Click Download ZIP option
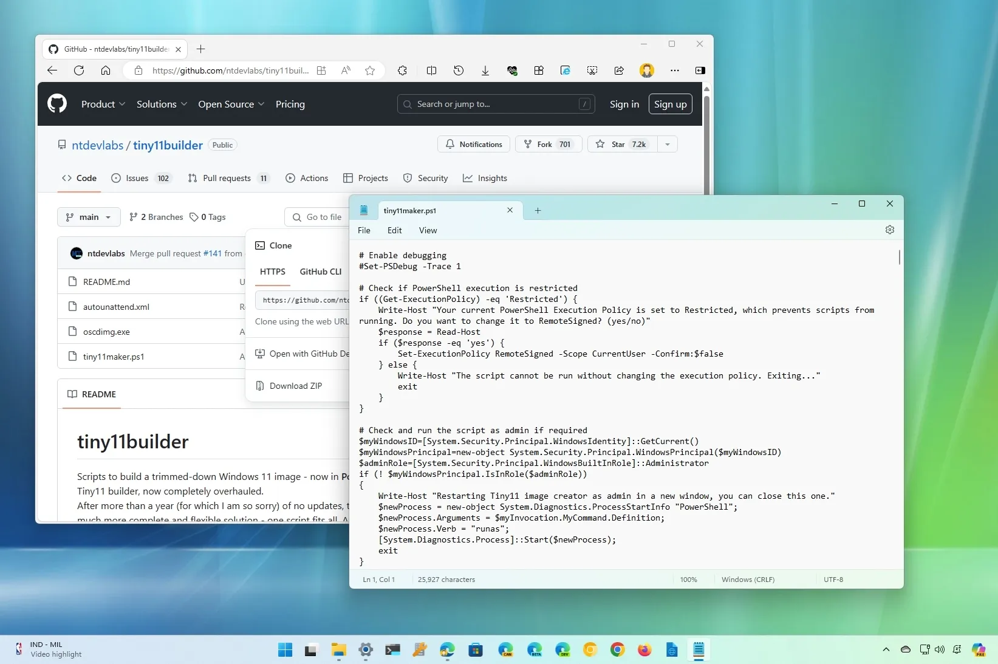This screenshot has width=998, height=664. coord(296,386)
